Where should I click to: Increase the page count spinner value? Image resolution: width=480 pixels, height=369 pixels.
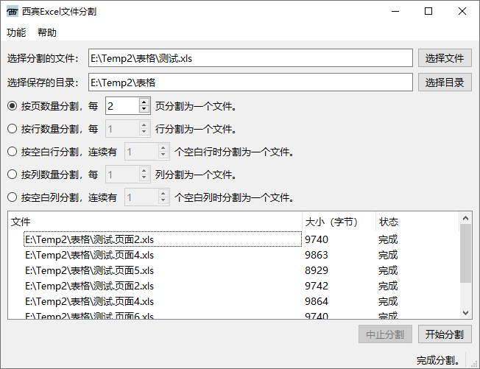(x=144, y=102)
